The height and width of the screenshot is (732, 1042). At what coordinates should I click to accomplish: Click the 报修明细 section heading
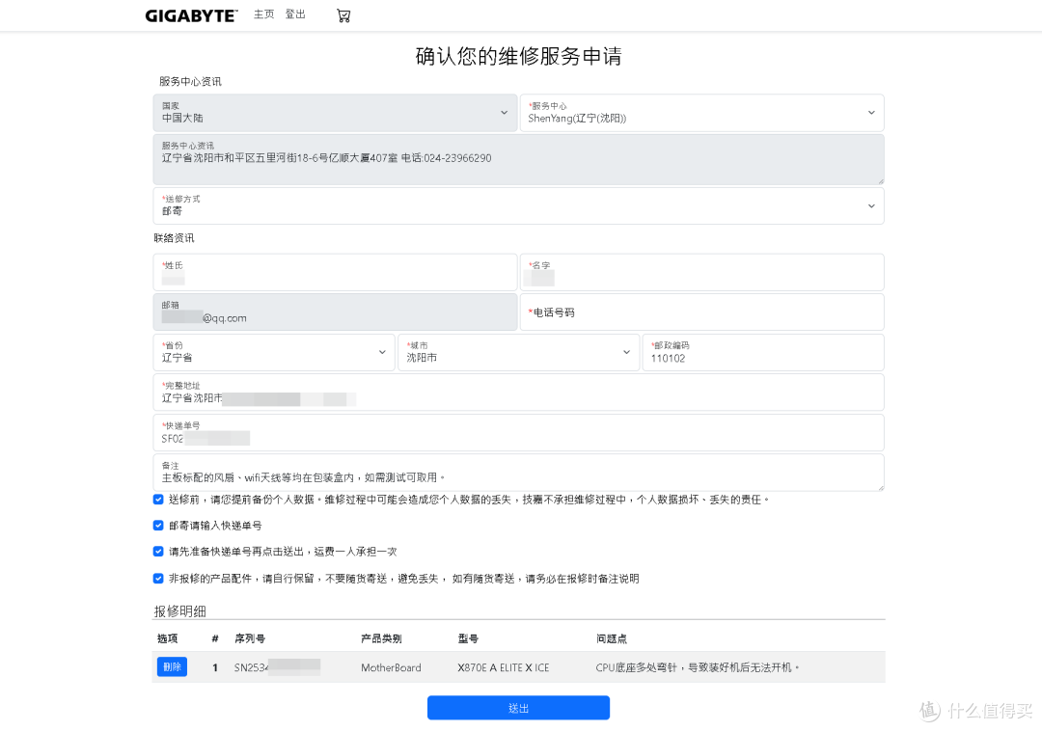coord(180,611)
